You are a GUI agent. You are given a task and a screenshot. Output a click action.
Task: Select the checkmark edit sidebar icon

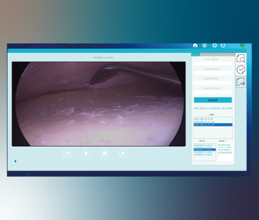click(241, 70)
